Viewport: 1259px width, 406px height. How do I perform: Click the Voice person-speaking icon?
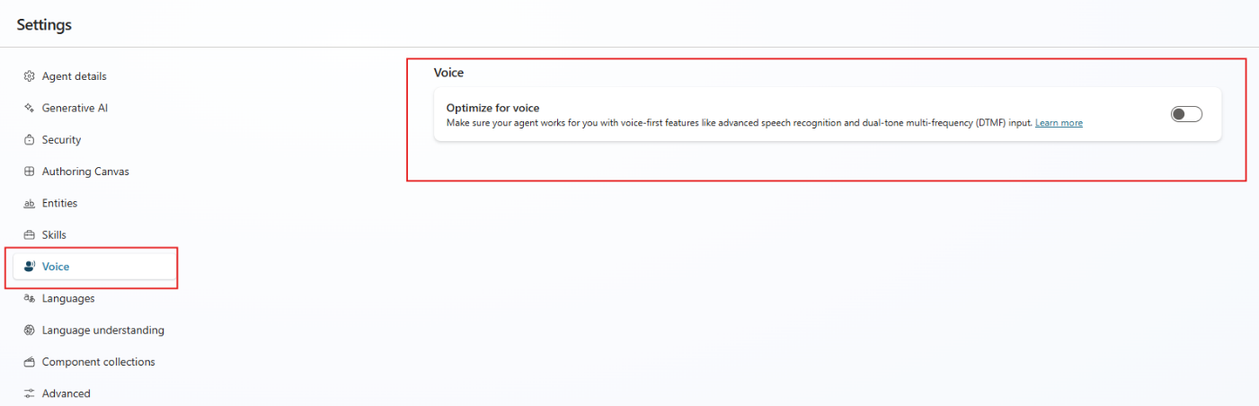30,267
